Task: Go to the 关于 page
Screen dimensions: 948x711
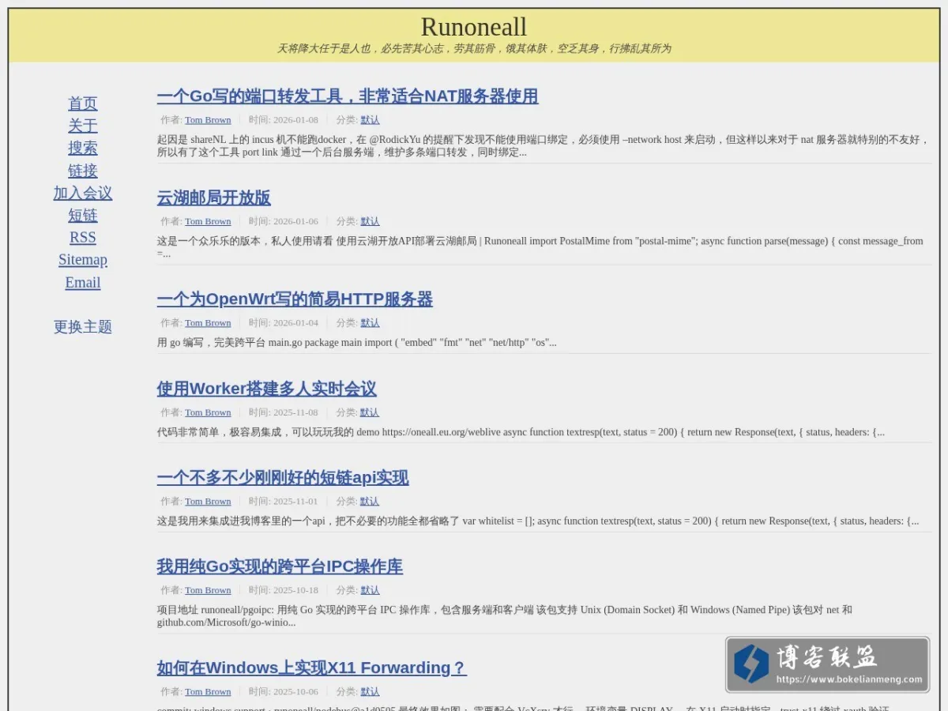Action: tap(82, 126)
